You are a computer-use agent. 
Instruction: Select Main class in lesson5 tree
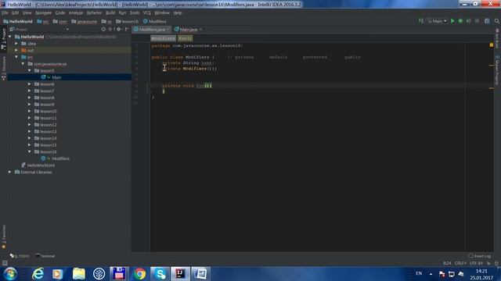[56, 77]
